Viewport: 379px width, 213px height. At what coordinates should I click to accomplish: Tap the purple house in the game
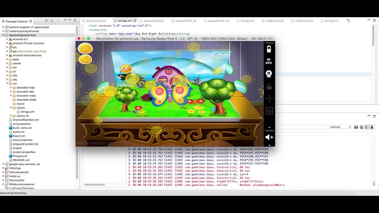pyautogui.click(x=168, y=74)
